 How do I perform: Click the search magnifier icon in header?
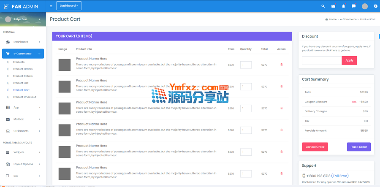click(x=323, y=6)
